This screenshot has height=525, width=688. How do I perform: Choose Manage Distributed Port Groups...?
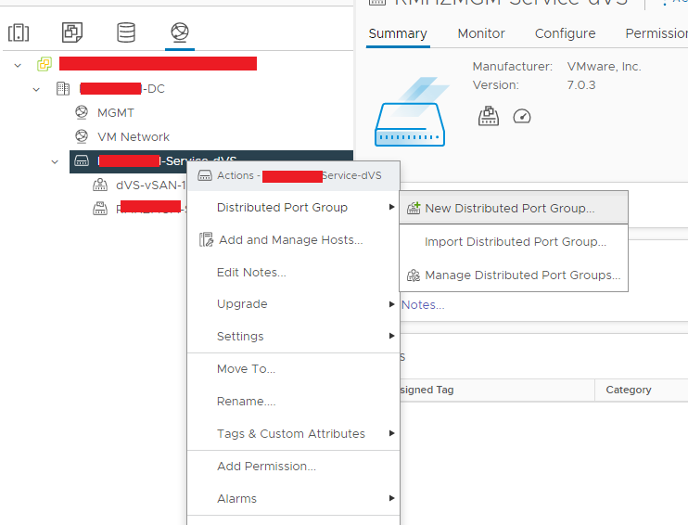point(514,275)
